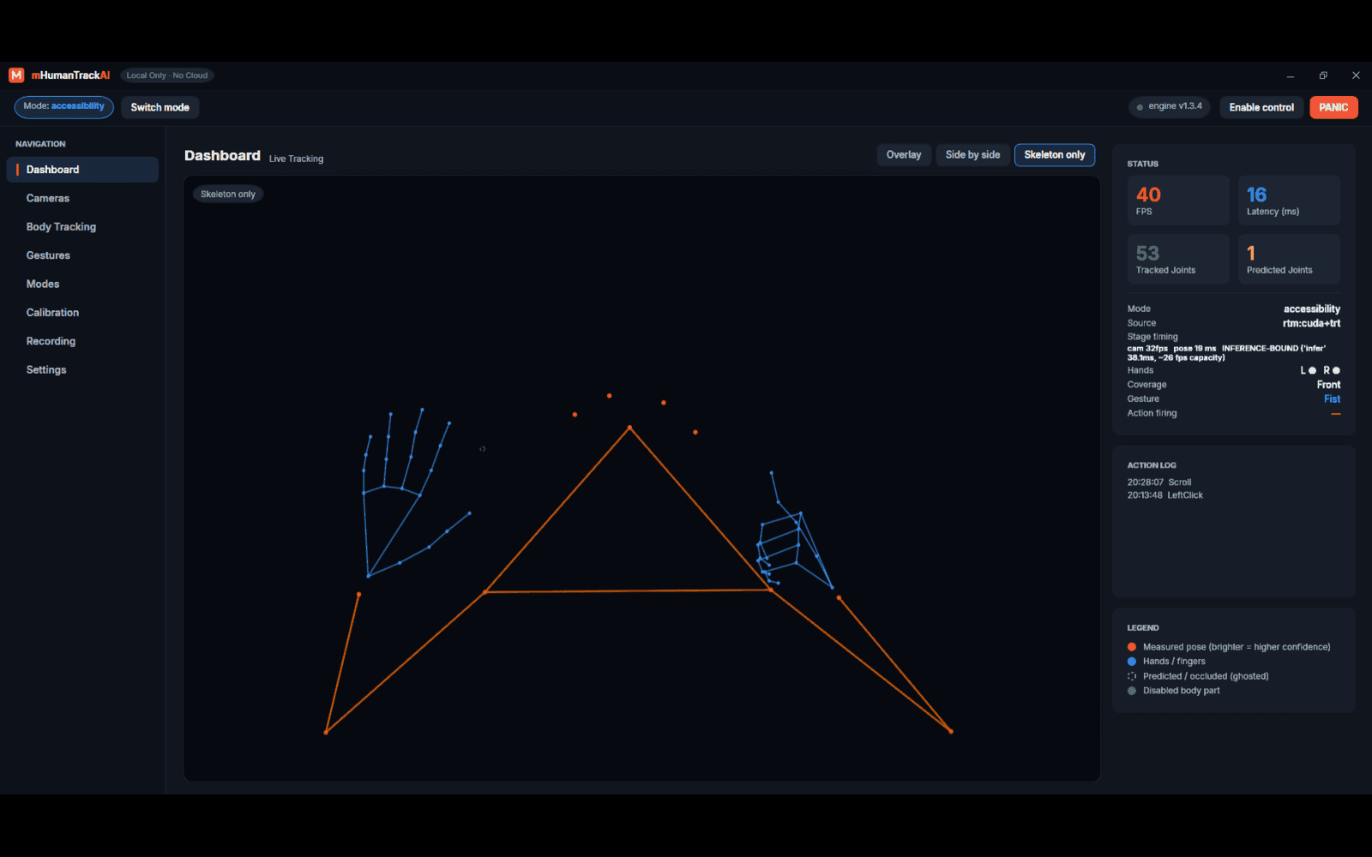Image resolution: width=1372 pixels, height=857 pixels.
Task: Click the Switch mode button
Action: 160,107
